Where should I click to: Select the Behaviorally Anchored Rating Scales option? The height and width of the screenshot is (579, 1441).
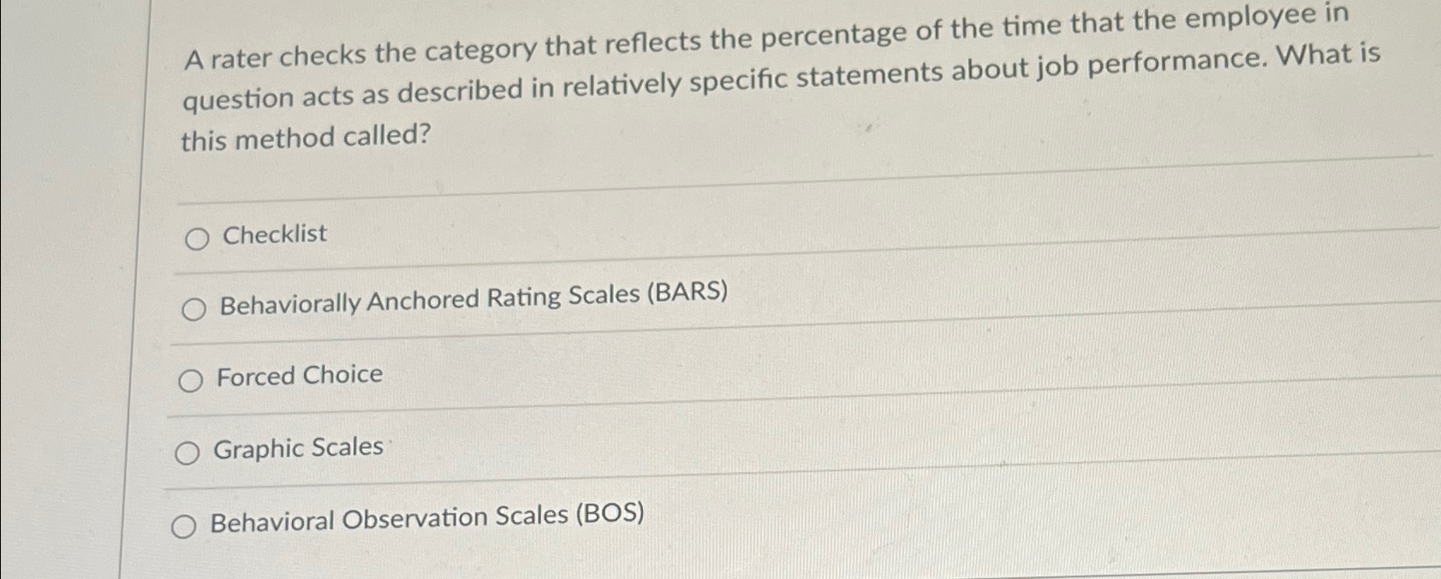pyautogui.click(x=194, y=310)
